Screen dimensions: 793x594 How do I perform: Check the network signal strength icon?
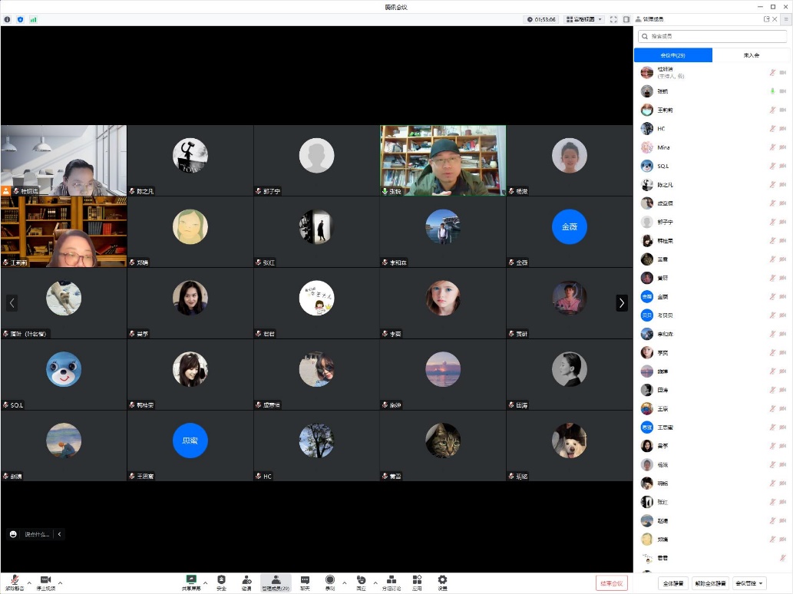click(x=33, y=19)
